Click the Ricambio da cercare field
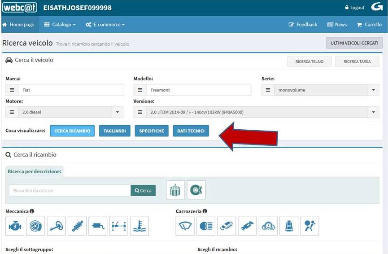The image size is (388, 254). click(70, 191)
